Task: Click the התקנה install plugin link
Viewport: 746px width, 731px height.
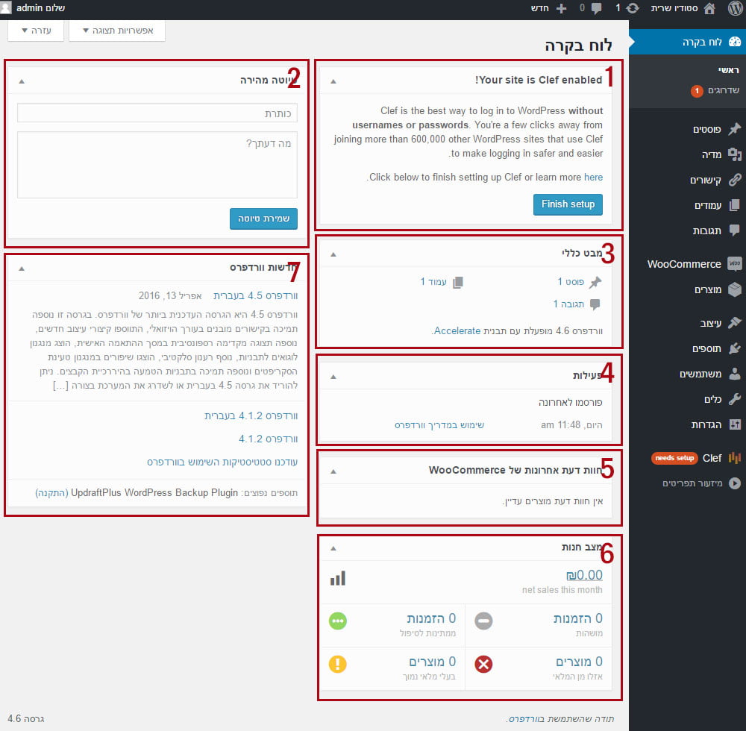Action: pyautogui.click(x=51, y=493)
